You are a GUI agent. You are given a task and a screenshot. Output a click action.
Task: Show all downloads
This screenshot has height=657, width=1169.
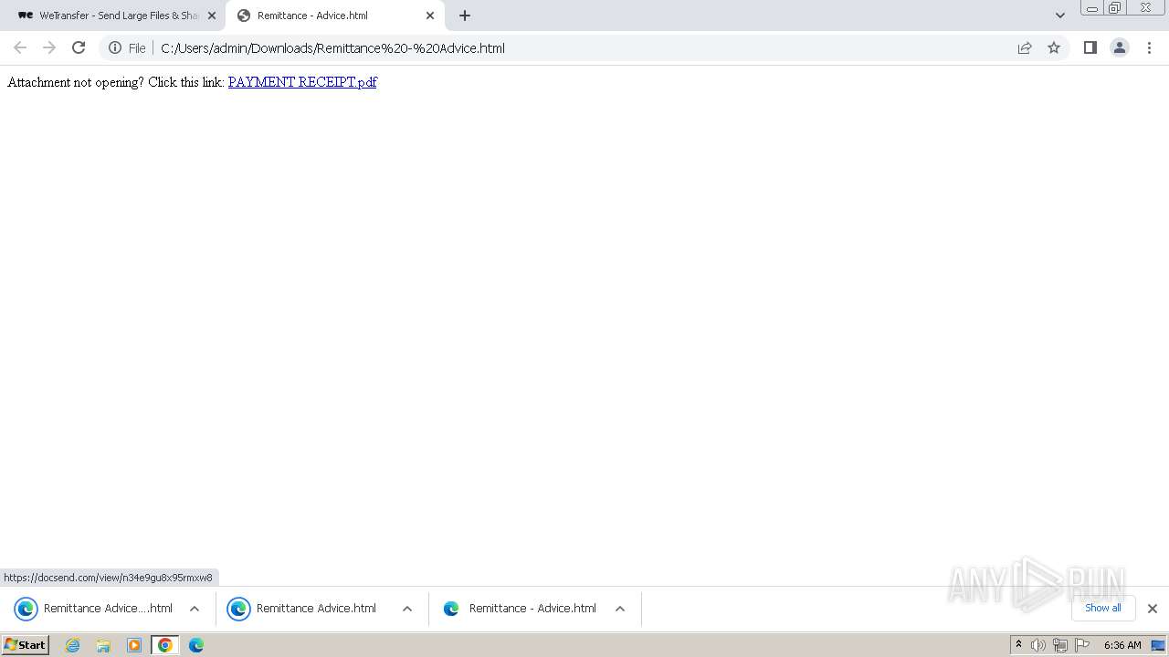pos(1103,608)
